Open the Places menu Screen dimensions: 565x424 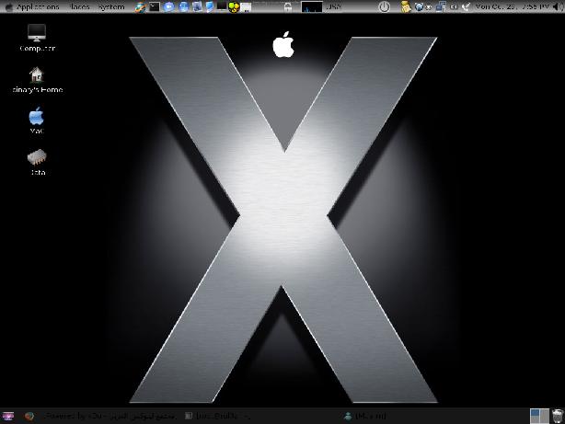(79, 6)
